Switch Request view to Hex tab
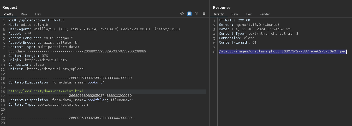 tap(38, 14)
